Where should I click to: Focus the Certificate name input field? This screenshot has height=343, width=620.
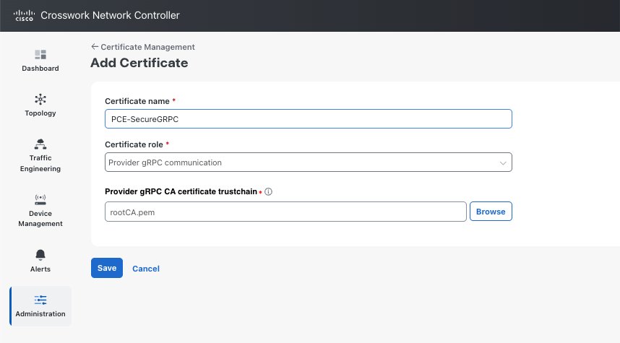click(309, 119)
